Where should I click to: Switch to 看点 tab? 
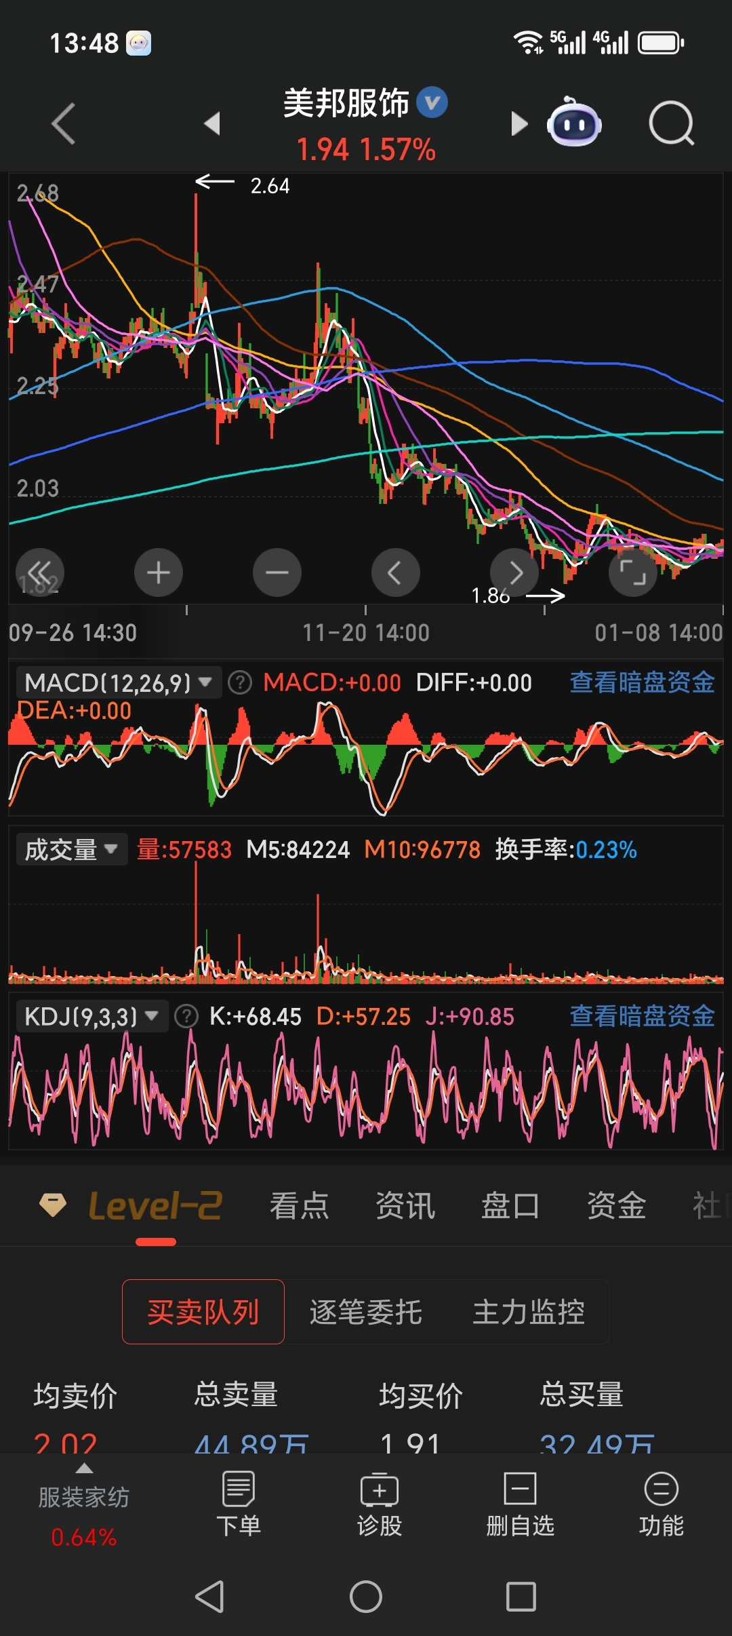300,1206
